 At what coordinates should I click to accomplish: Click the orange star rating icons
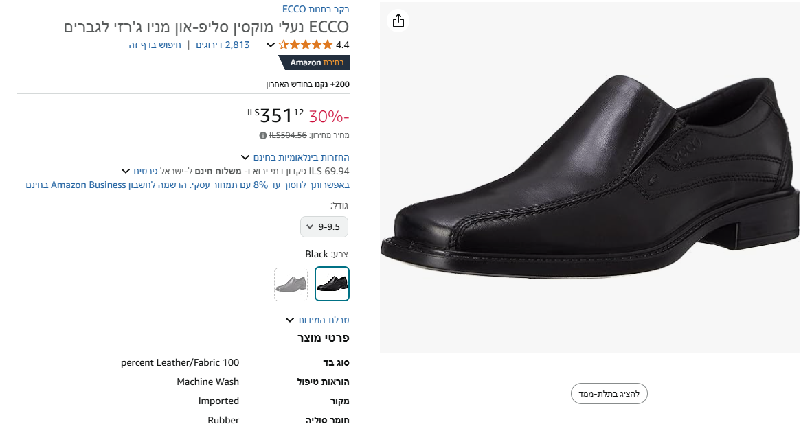(306, 44)
